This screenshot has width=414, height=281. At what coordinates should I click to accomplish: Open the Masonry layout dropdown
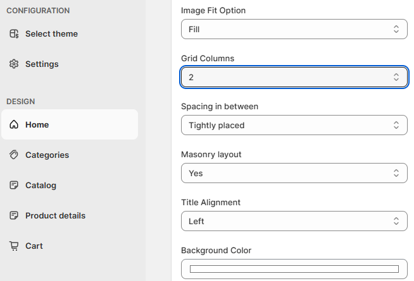click(x=294, y=173)
